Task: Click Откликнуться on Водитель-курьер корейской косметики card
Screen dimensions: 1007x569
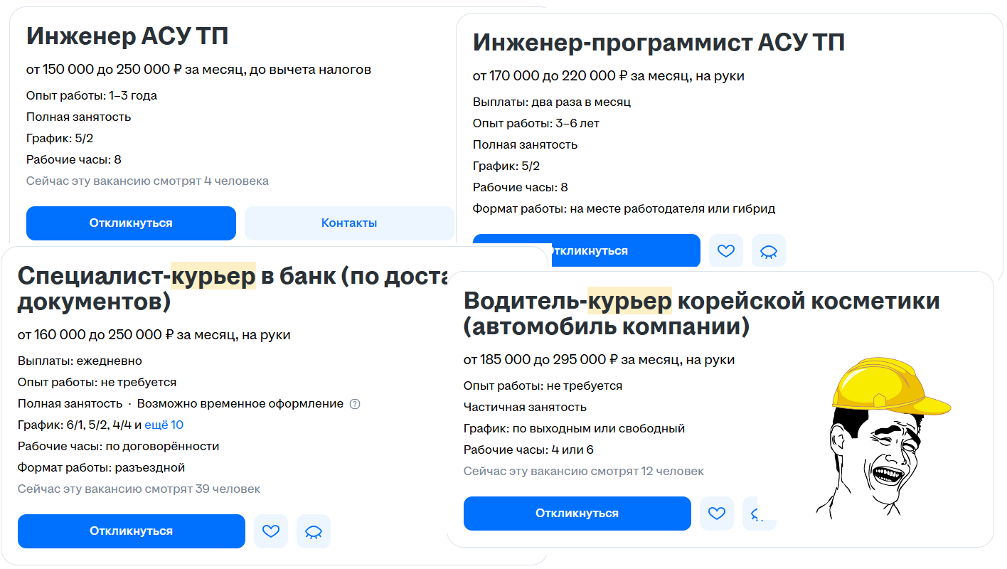Action: pyautogui.click(x=577, y=514)
